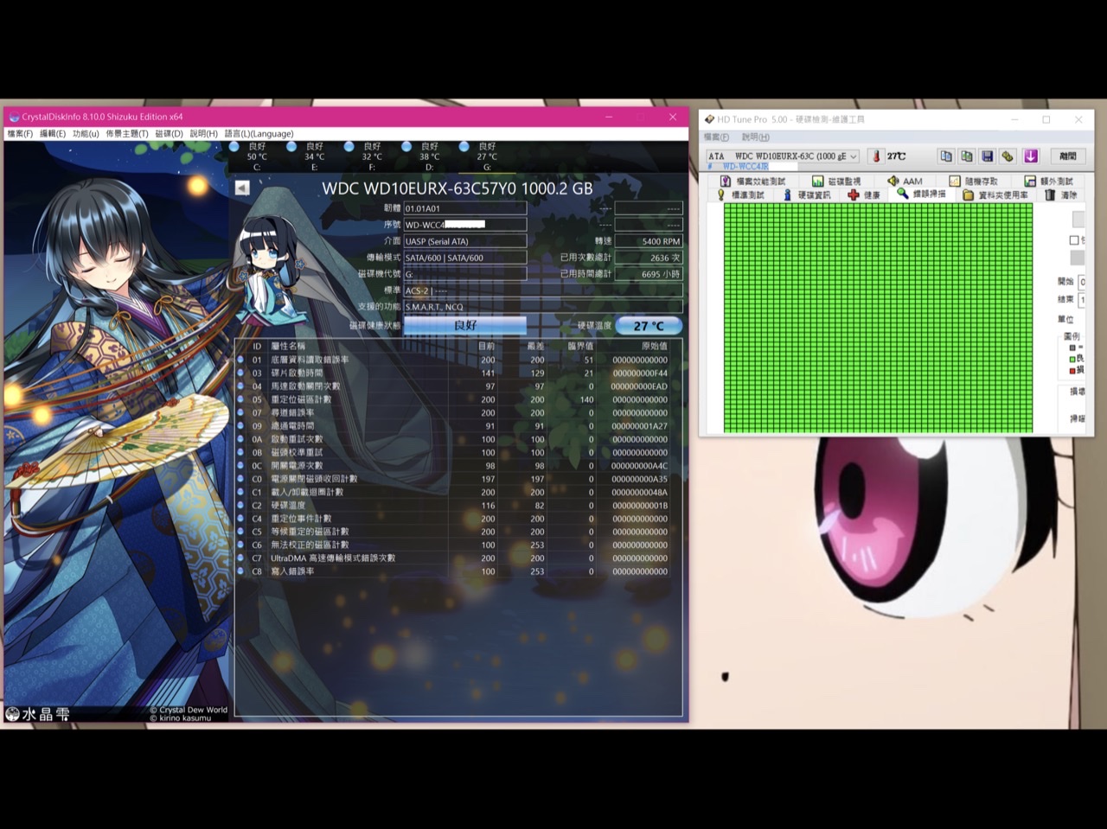The image size is (1107, 829).
Task: Open 編輯(E) menu in CrystalDiskInfo
Action: [x=53, y=134]
